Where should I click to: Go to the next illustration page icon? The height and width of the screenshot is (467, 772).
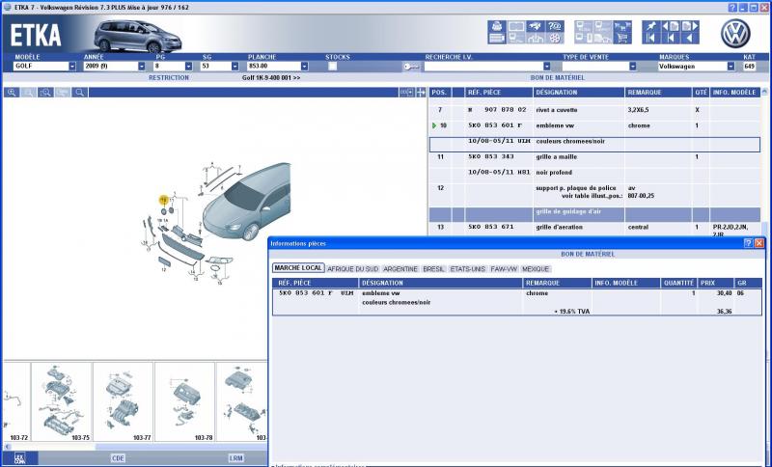690,26
